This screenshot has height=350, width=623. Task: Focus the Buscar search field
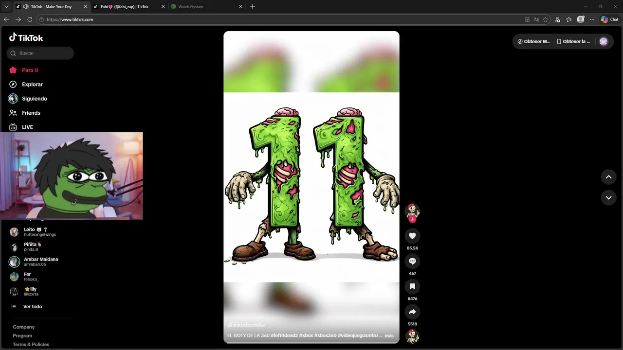40,53
